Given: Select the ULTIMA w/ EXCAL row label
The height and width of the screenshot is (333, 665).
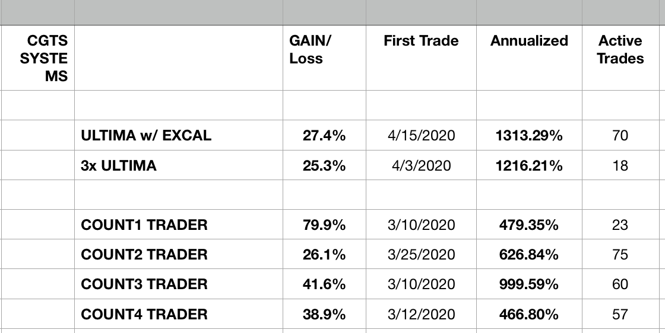Looking at the screenshot, I should [146, 136].
